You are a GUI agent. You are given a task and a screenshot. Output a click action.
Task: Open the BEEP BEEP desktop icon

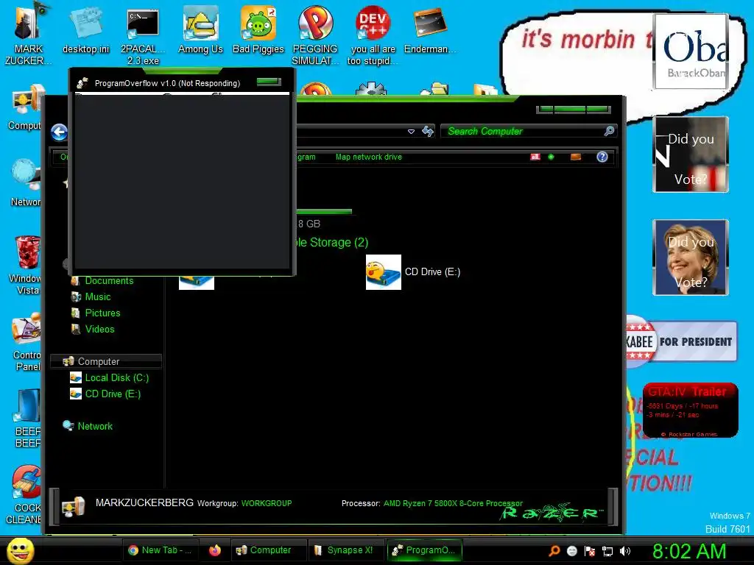pos(27,418)
